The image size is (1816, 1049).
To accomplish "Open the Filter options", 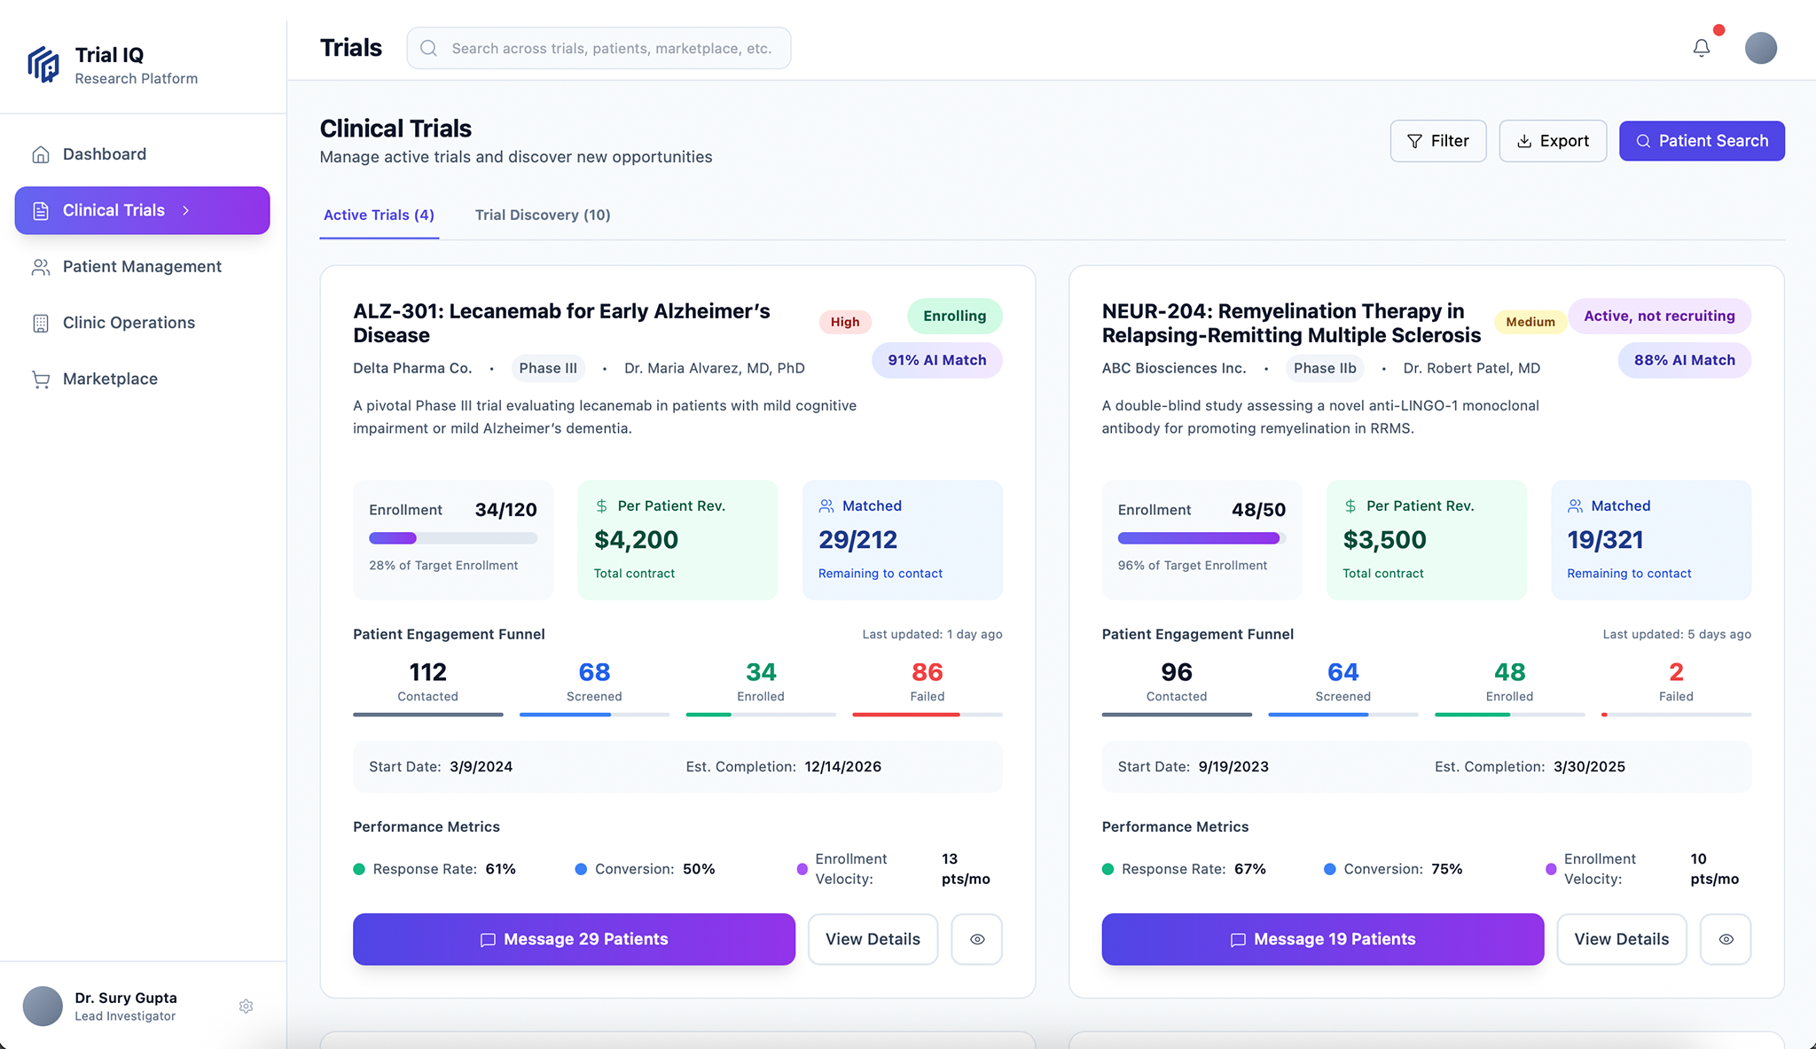I will click(1437, 140).
